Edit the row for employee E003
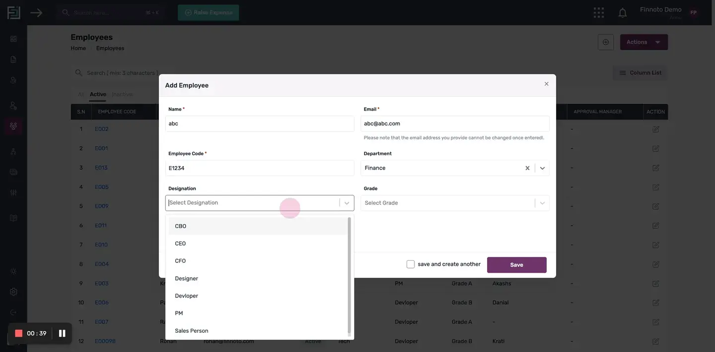Screen dimensions: 715x352 pyautogui.click(x=655, y=284)
